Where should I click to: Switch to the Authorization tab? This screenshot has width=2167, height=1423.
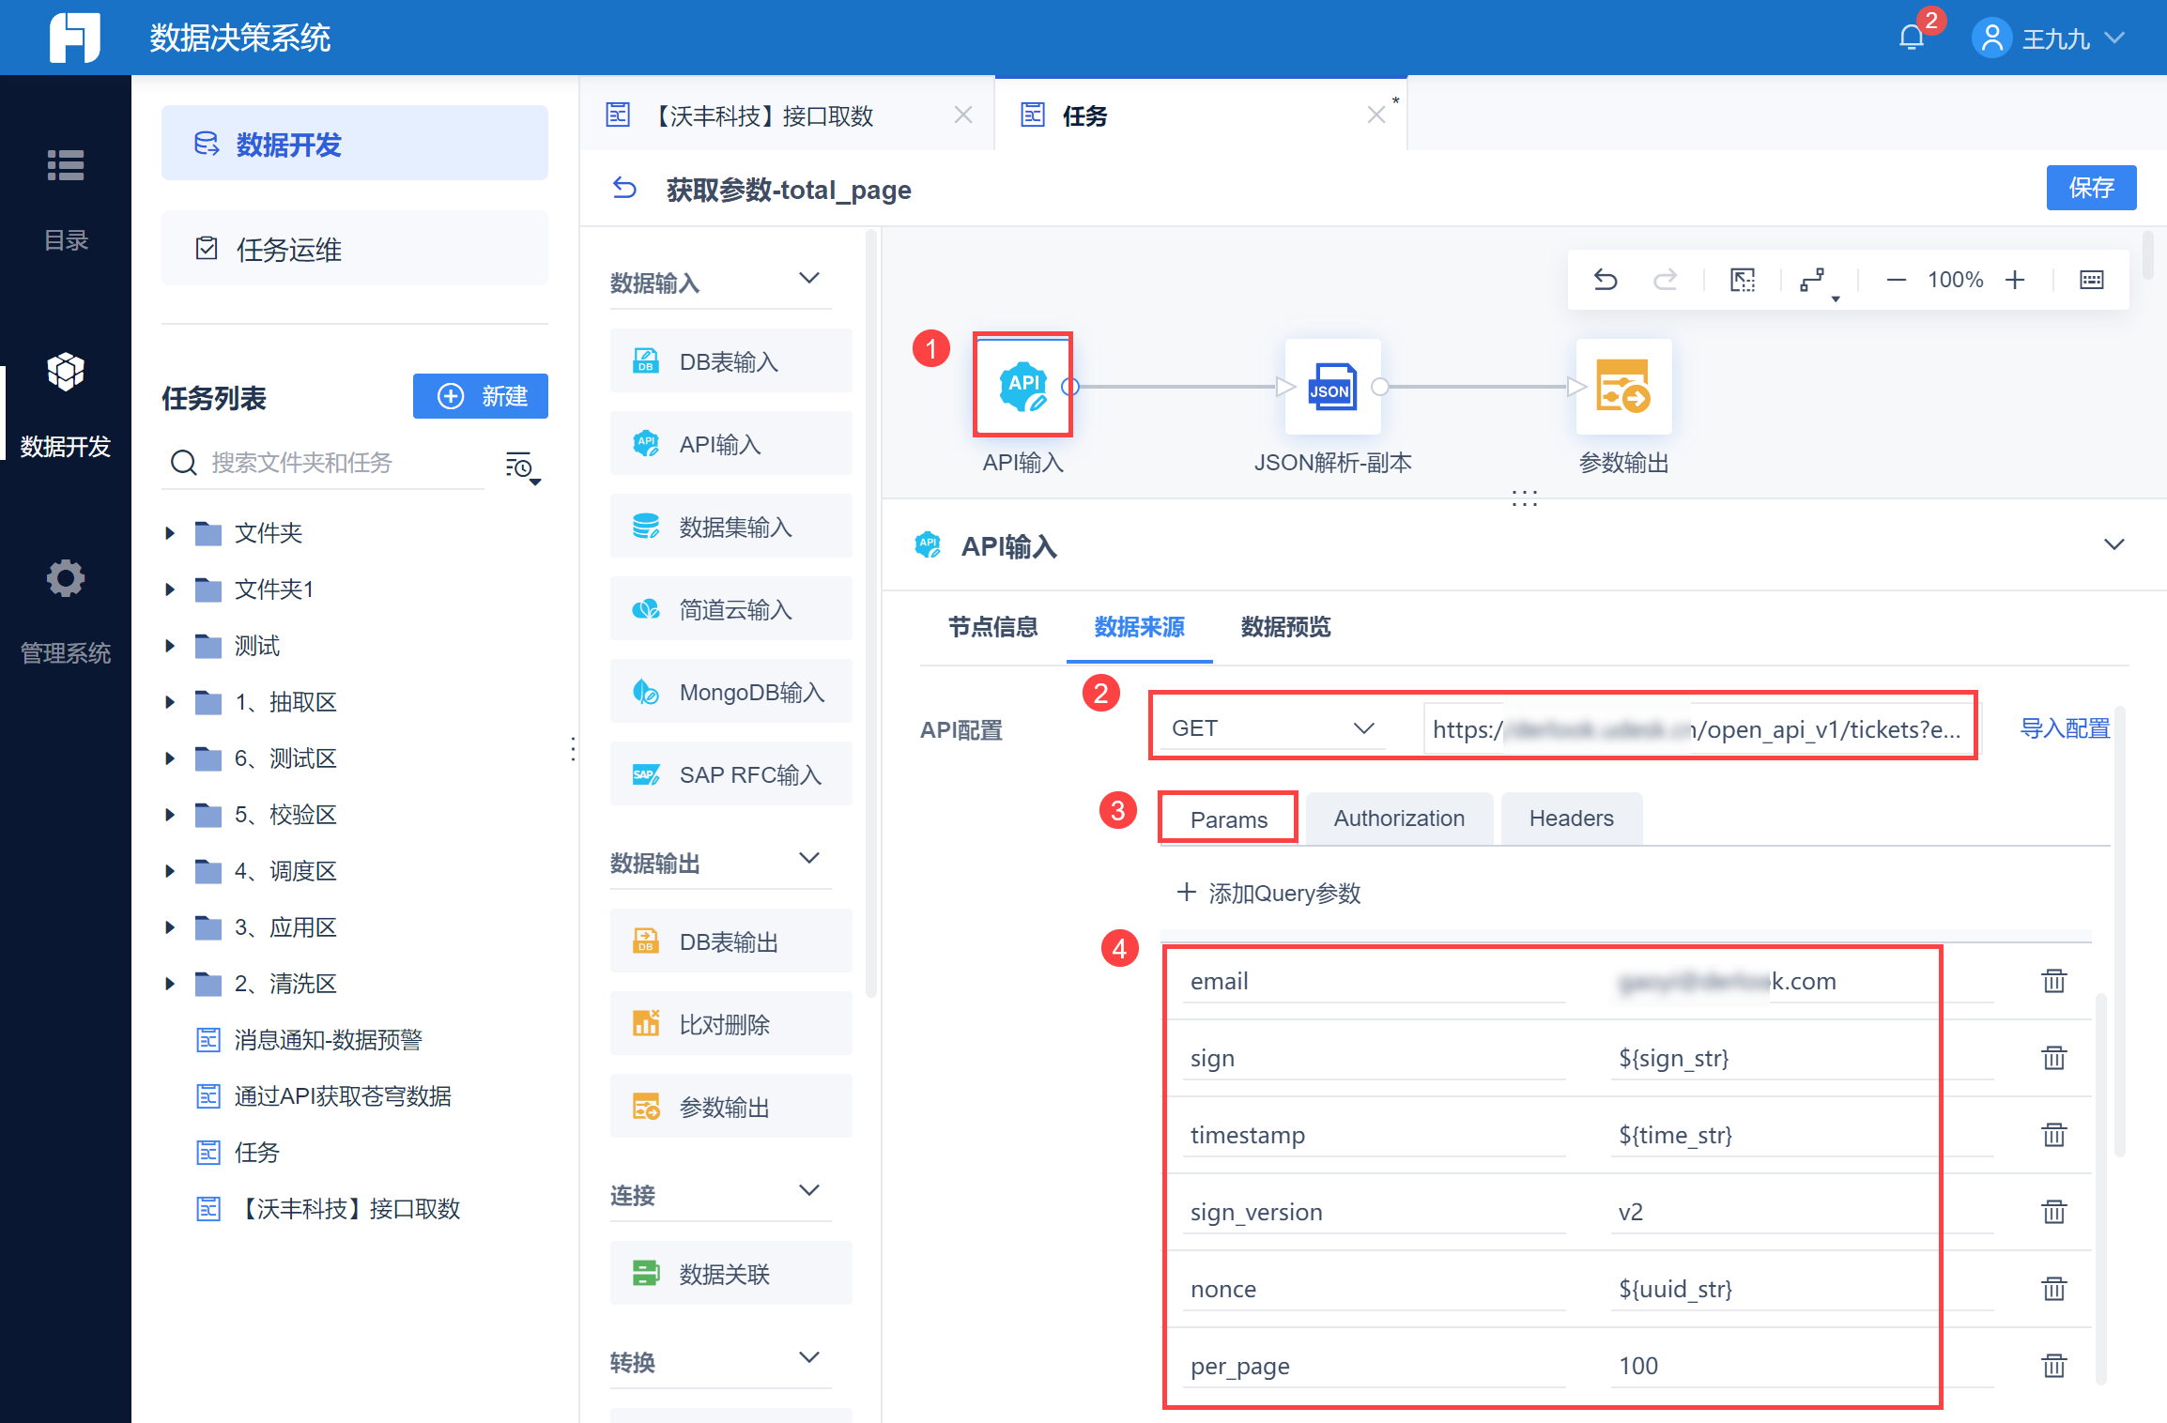(1398, 819)
